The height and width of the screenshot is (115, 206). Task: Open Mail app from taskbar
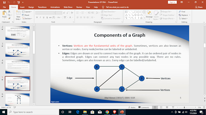(100, 112)
